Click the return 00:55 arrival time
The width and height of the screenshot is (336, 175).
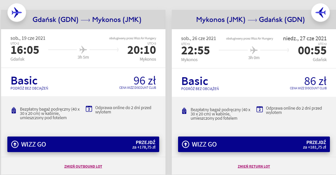coord(312,51)
